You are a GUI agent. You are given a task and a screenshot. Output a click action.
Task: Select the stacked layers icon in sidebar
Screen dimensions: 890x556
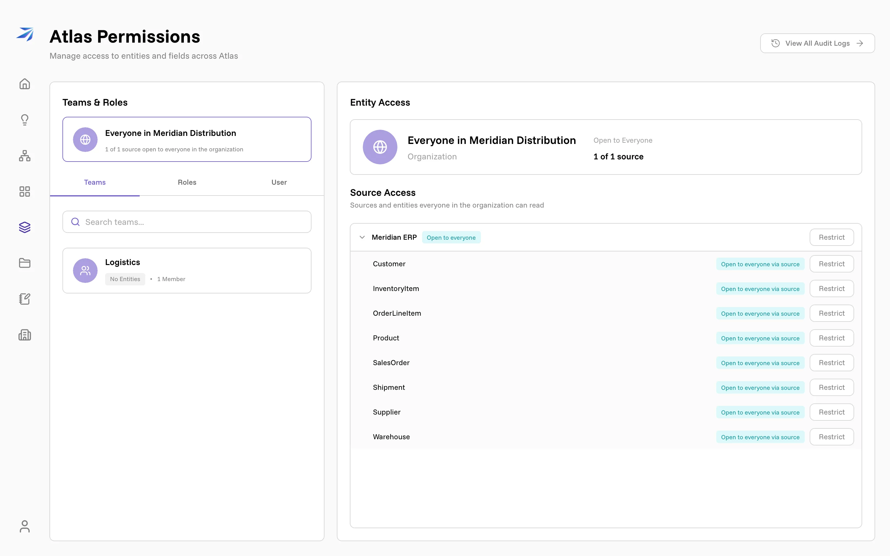click(25, 227)
